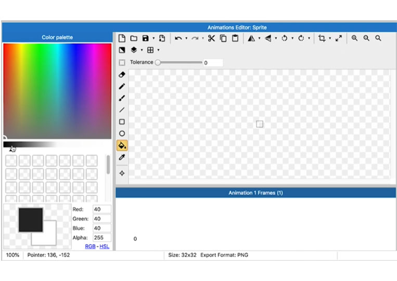Click the Red value field
Image resolution: width=397 pixels, height=281 pixels.
pyautogui.click(x=102, y=209)
